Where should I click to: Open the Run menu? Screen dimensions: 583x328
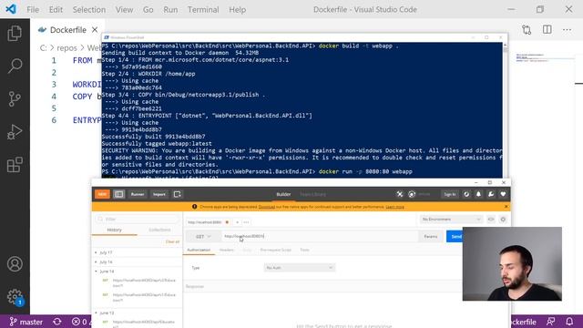tap(170, 10)
